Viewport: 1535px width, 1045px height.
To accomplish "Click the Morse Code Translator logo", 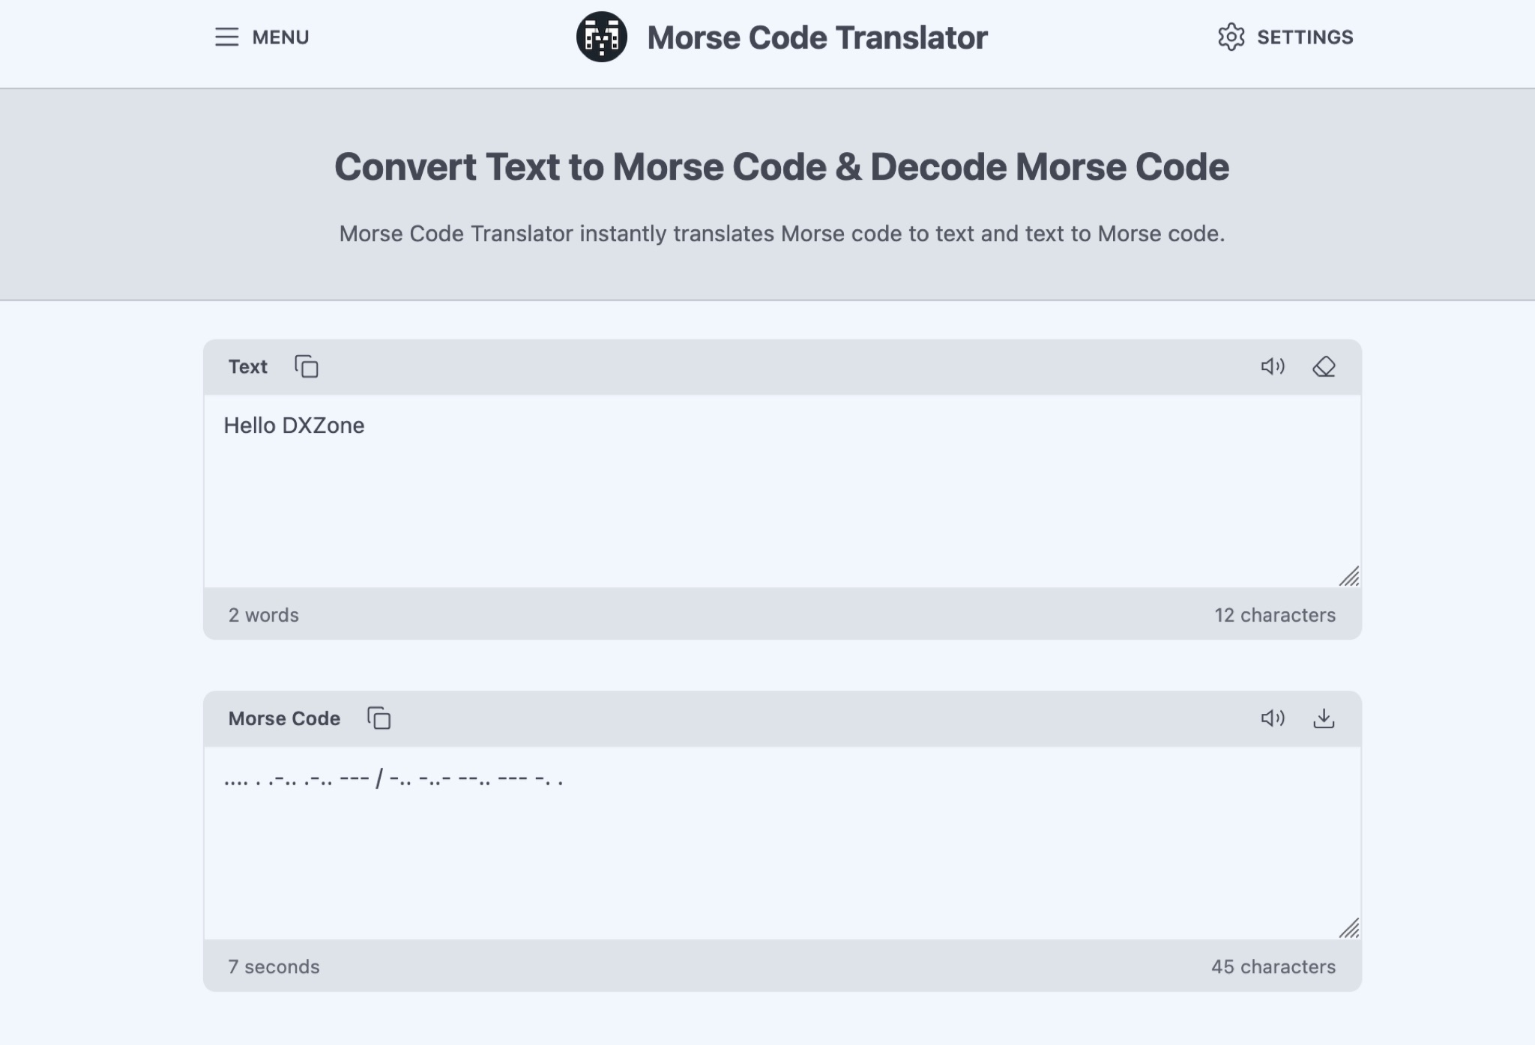I will (601, 37).
